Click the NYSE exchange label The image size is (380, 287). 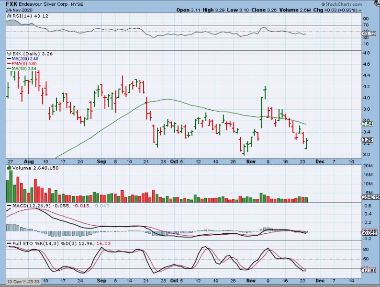coord(77,4)
